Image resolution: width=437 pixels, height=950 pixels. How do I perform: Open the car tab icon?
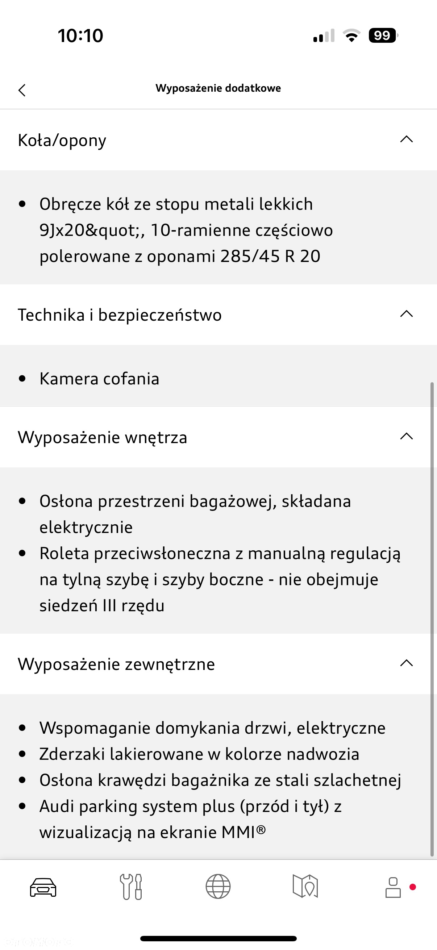(43, 887)
